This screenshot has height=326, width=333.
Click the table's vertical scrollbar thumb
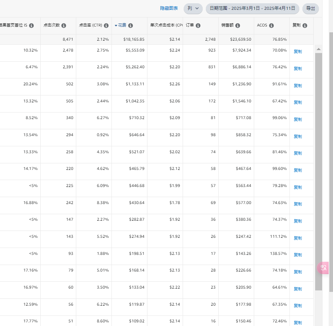[x=318, y=171]
